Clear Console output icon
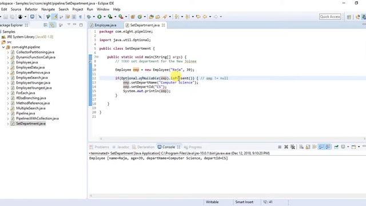Screen dimensions: 366x206 (x=301, y=147)
